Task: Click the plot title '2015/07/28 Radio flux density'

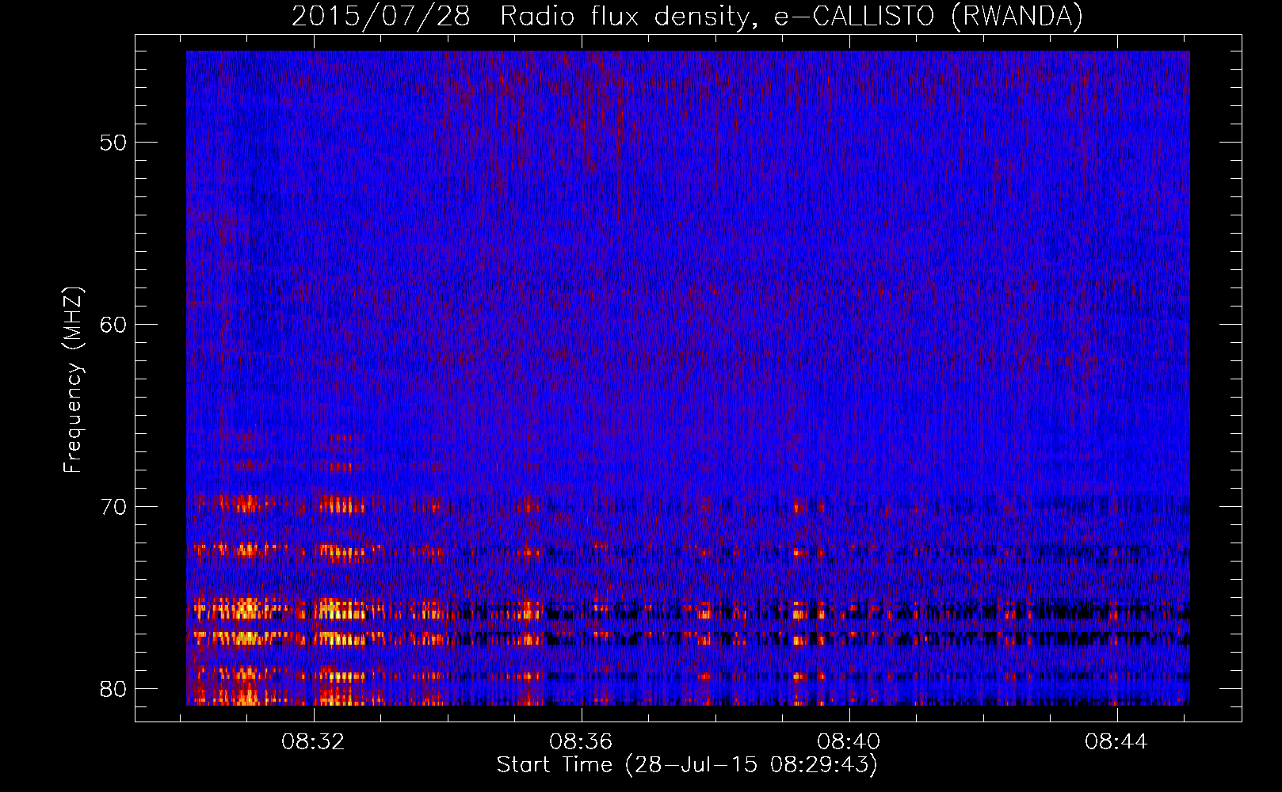Action: coord(687,16)
